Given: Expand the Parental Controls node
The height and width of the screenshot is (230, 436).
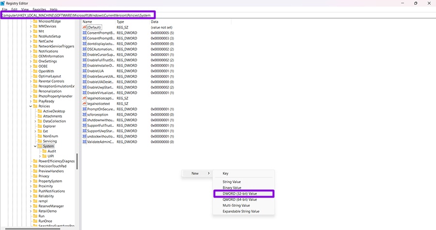Looking at the screenshot, I should (31, 81).
